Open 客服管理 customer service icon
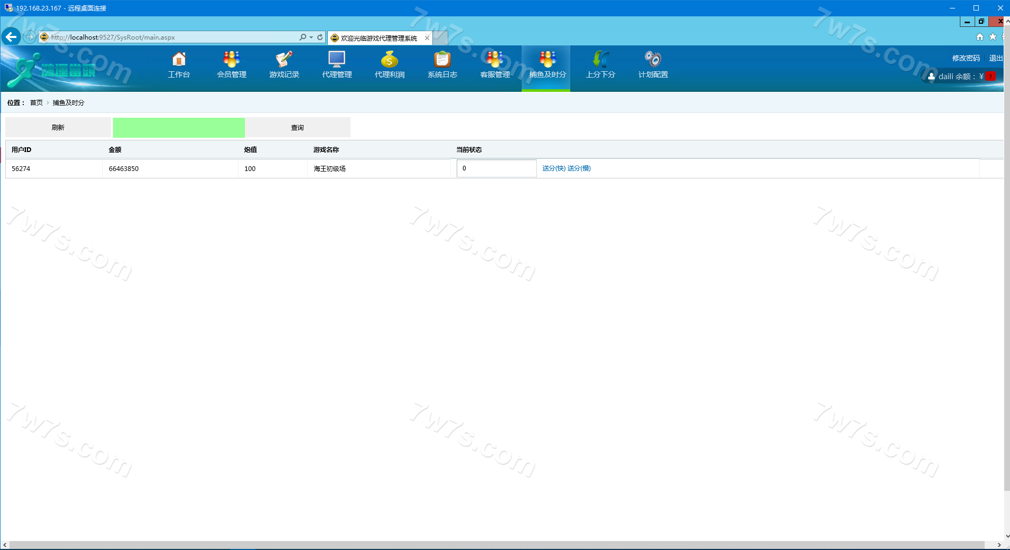The width and height of the screenshot is (1010, 550). (x=495, y=60)
